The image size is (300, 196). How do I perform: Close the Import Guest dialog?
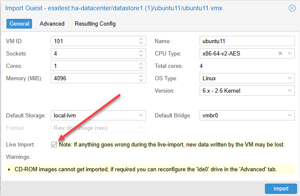pyautogui.click(x=292, y=8)
